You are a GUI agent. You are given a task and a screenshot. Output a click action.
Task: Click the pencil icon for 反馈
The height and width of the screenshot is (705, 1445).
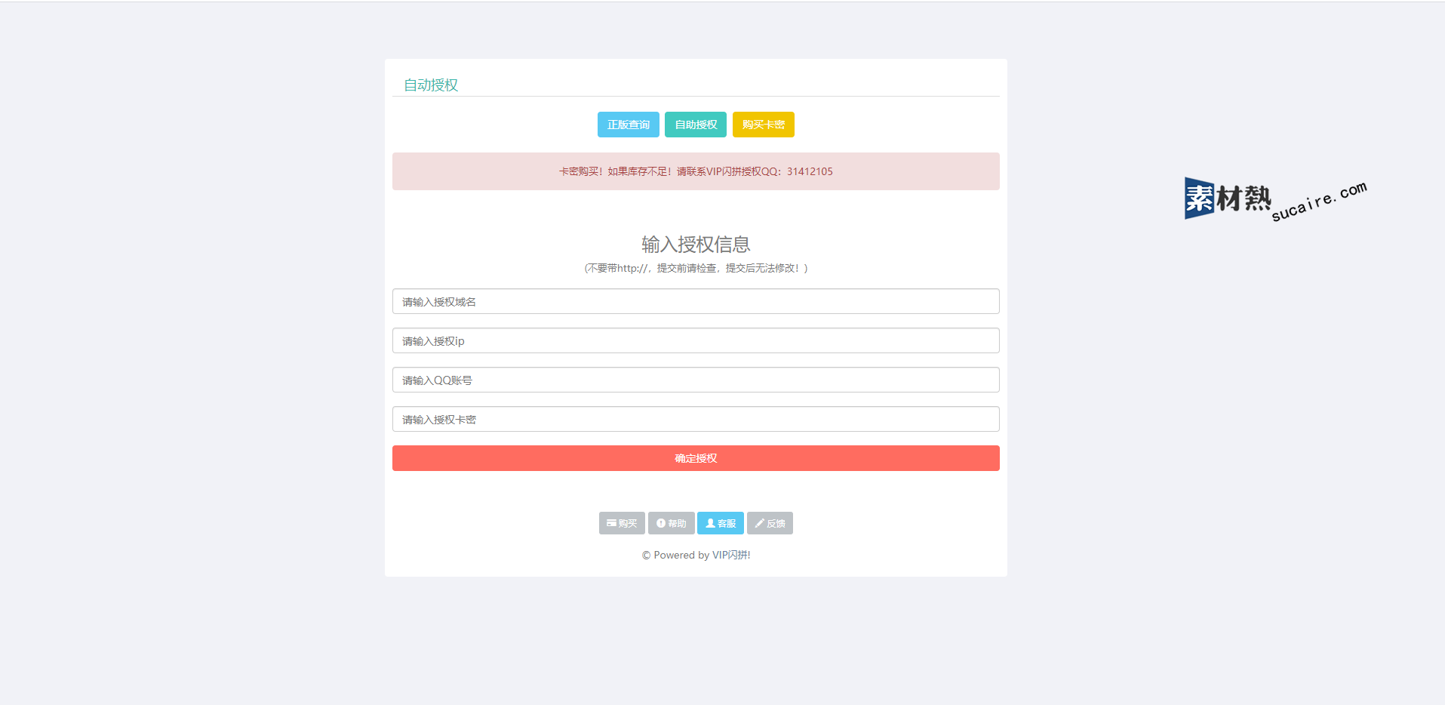tap(759, 523)
